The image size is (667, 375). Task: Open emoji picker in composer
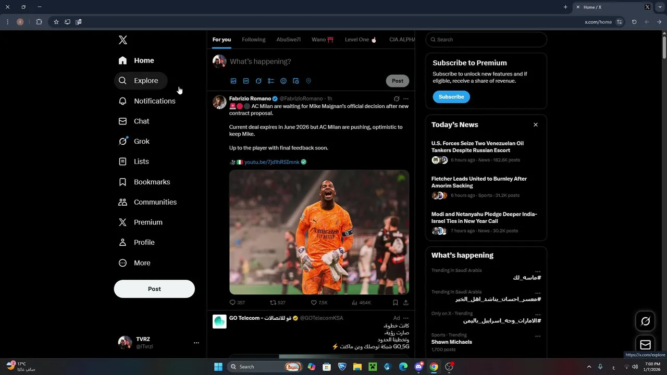tap(283, 81)
